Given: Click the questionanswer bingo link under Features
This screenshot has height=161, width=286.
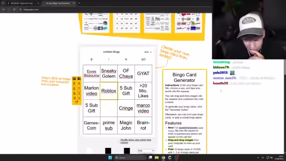Looking at the screenshot, I should (x=185, y=129).
